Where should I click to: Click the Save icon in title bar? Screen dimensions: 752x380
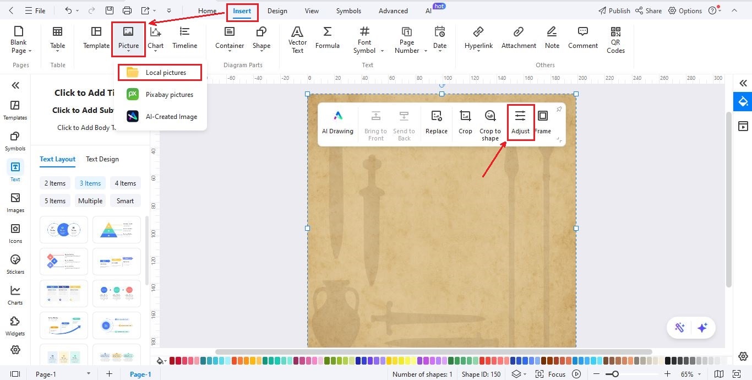coord(110,10)
